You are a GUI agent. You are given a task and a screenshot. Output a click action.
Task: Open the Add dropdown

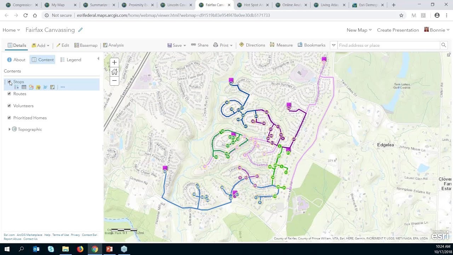[41, 45]
